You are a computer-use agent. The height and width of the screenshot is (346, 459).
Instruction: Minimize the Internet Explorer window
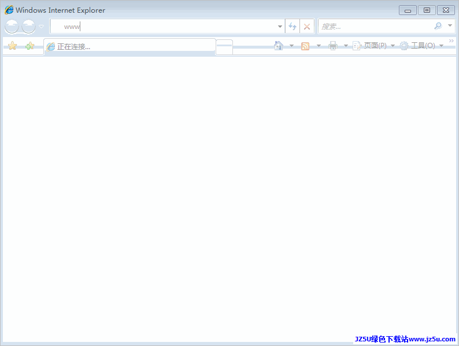(x=408, y=10)
